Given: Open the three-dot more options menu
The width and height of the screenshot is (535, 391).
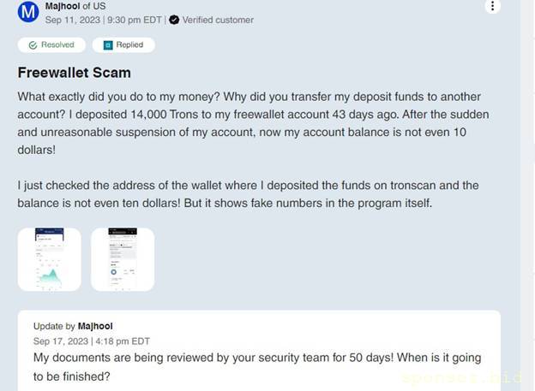Looking at the screenshot, I should click(x=492, y=7).
